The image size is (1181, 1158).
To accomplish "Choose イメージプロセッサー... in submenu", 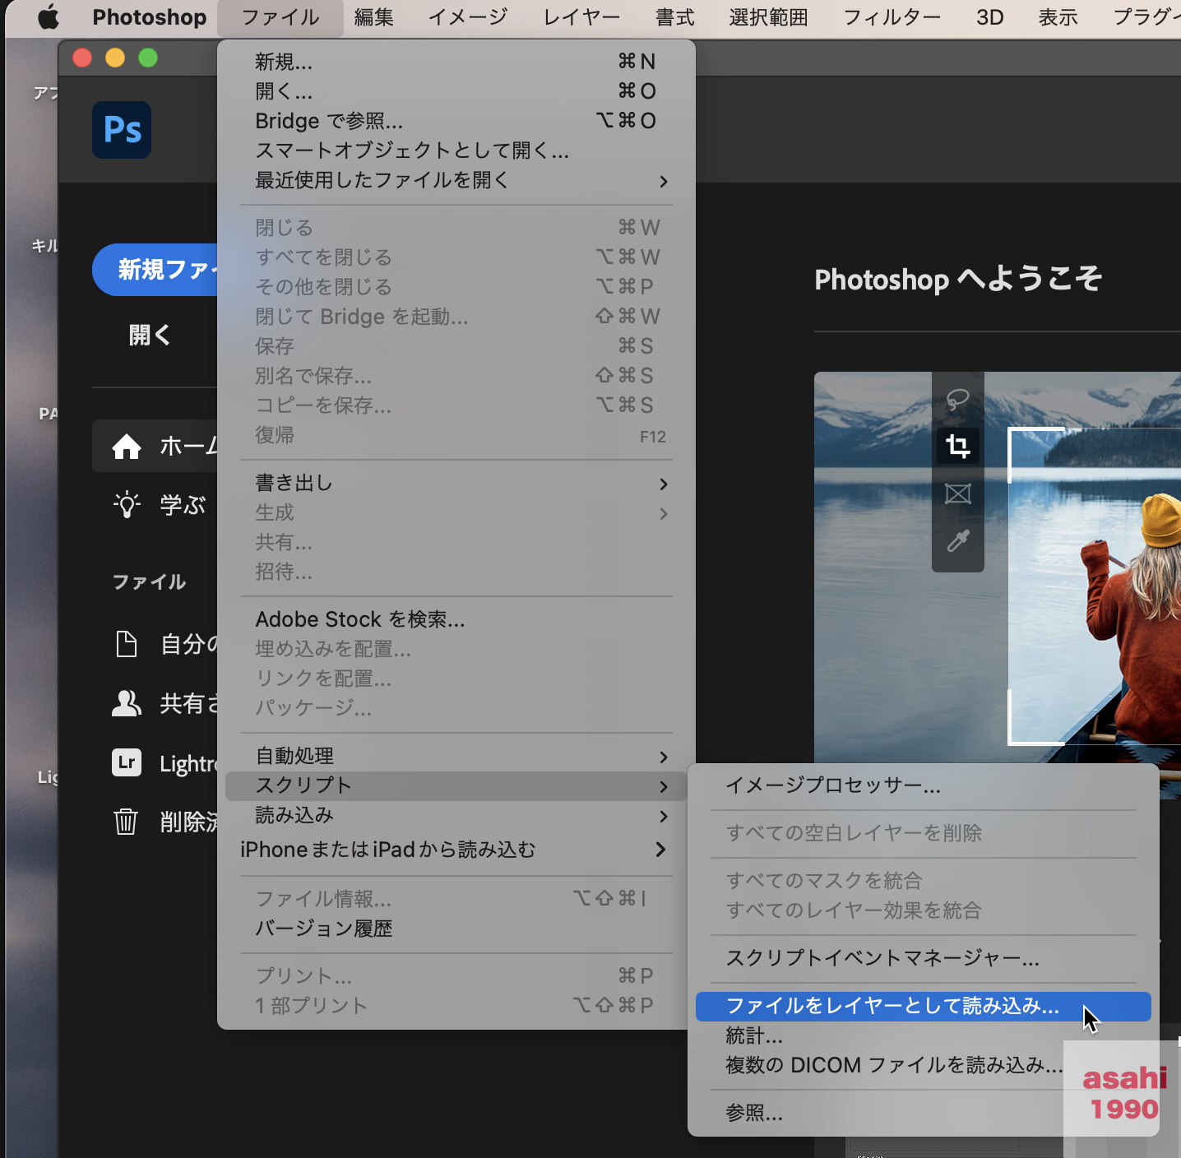I will pos(924,785).
